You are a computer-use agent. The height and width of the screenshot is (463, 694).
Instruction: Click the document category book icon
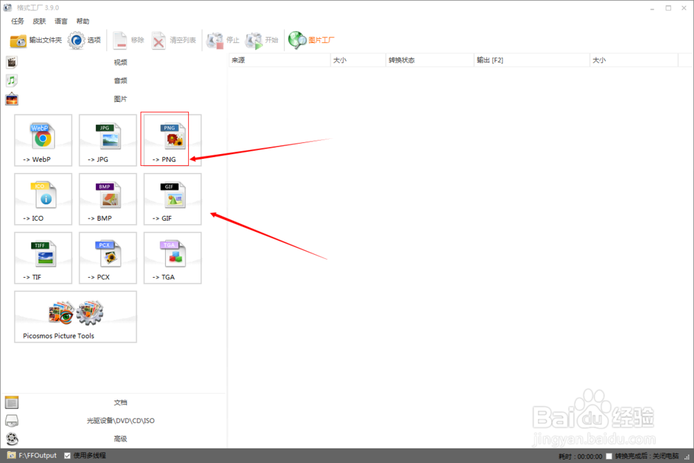12,403
